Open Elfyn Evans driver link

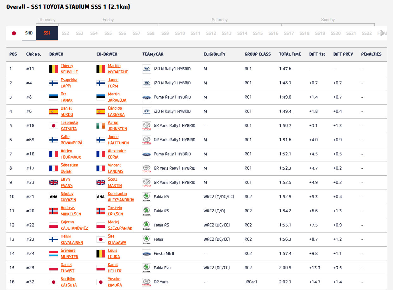click(x=66, y=183)
